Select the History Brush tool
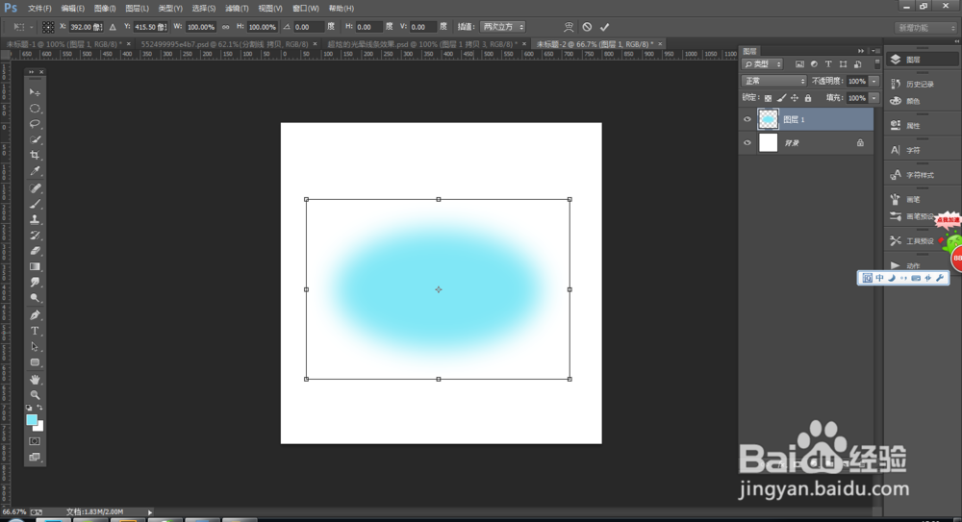 click(35, 236)
